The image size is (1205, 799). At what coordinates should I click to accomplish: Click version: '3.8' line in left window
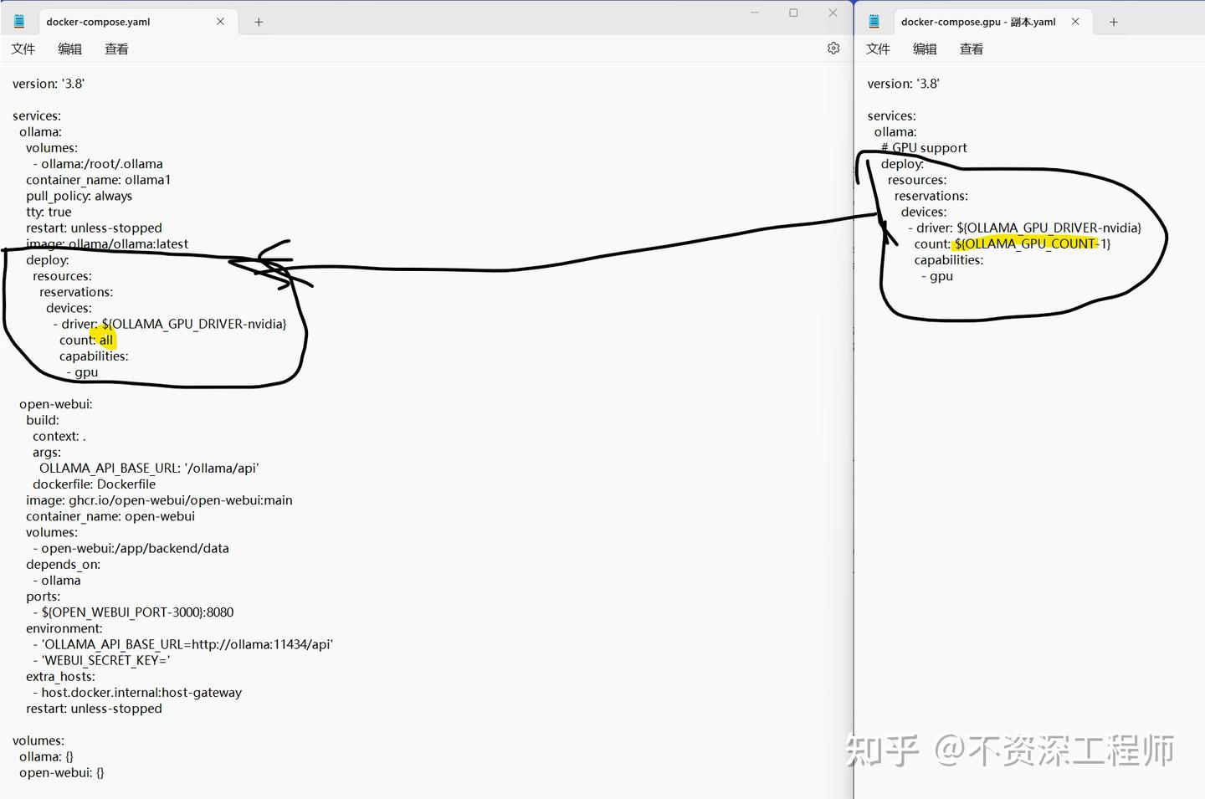pyautogui.click(x=49, y=84)
